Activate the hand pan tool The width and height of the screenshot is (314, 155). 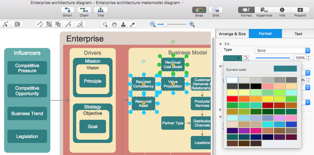[114, 24]
